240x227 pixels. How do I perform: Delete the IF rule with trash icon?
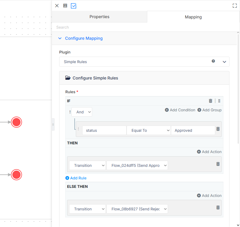211,101
